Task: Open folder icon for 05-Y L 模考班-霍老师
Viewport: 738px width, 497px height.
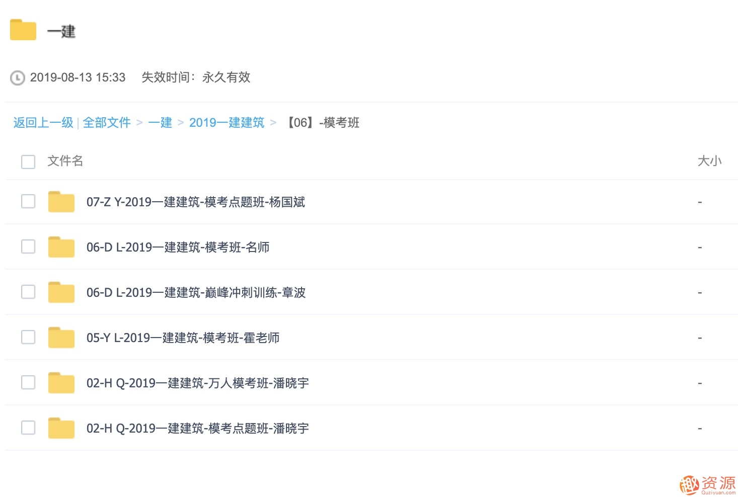Action: pyautogui.click(x=61, y=338)
